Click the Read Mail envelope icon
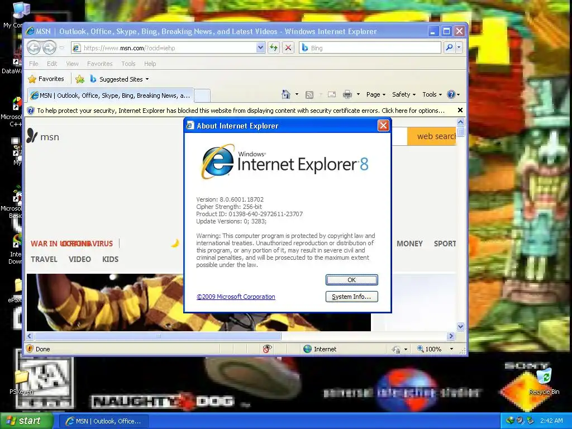This screenshot has width=572, height=429. coord(332,94)
